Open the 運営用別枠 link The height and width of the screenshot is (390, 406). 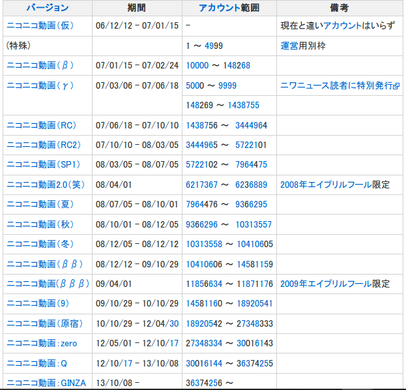pyautogui.click(x=303, y=46)
